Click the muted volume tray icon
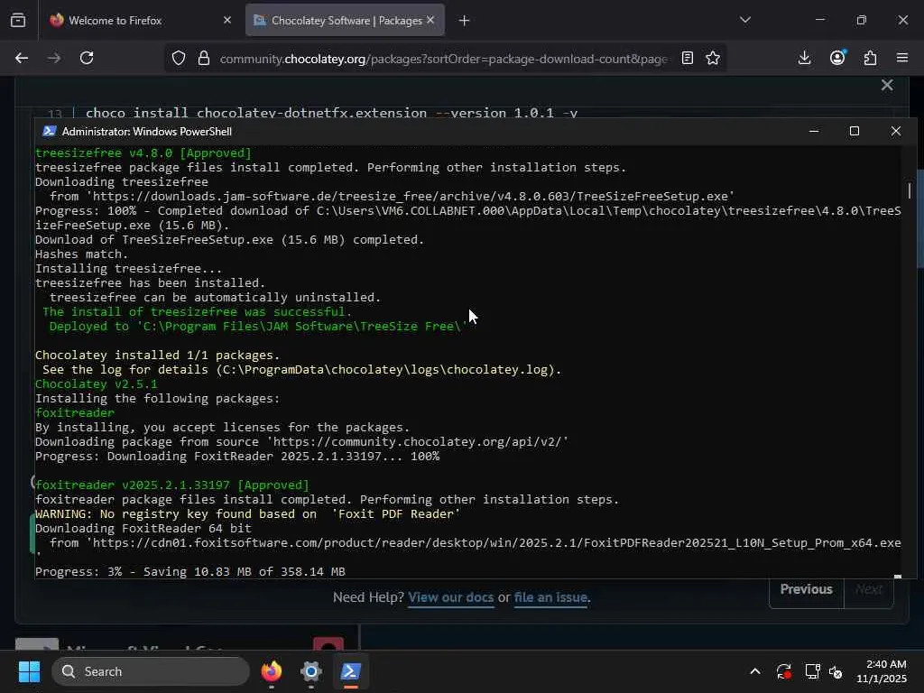Viewport: 924px width, 693px height. pyautogui.click(x=836, y=671)
